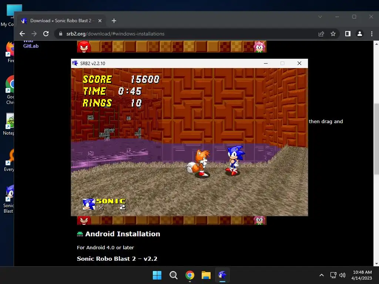The width and height of the screenshot is (379, 284).
Task: Click the site lock icon in address bar
Action: 61,34
